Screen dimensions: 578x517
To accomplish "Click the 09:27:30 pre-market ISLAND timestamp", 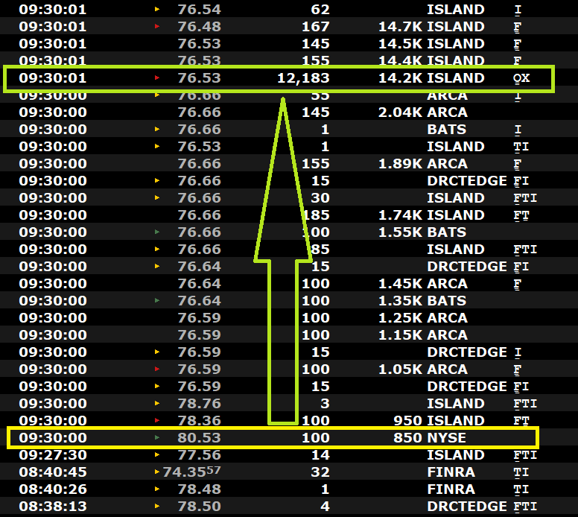I will click(x=53, y=455).
